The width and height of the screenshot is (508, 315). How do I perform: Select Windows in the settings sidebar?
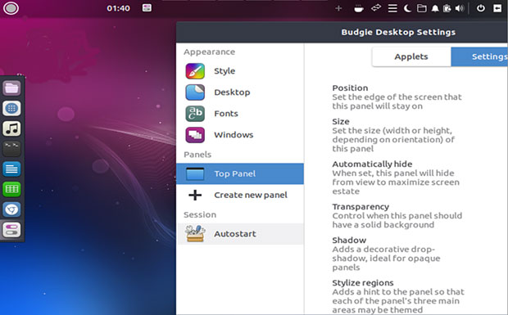[240, 135]
